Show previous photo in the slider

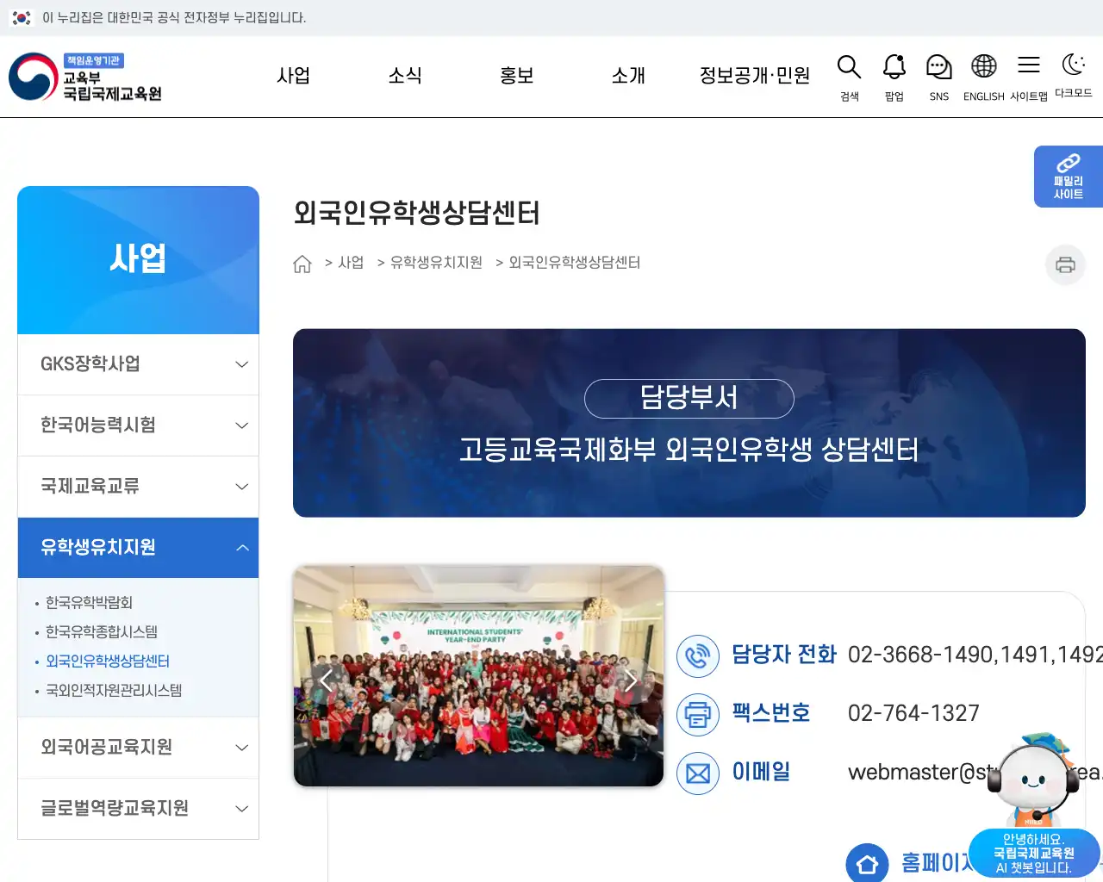(x=326, y=680)
